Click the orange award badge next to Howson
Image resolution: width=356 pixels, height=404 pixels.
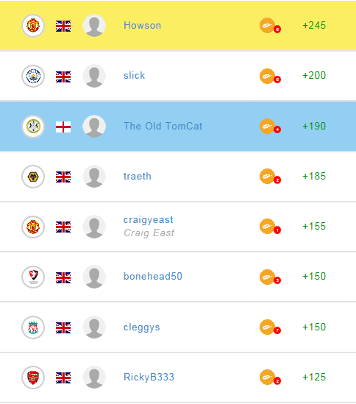pos(270,26)
